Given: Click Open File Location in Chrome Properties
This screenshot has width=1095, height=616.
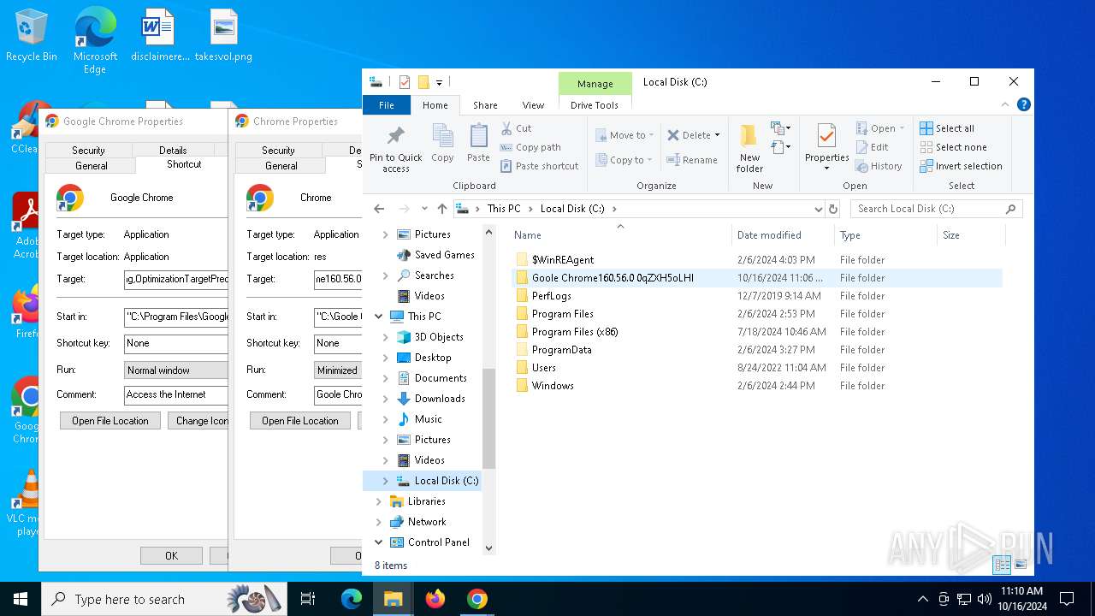Looking at the screenshot, I should click(x=300, y=421).
